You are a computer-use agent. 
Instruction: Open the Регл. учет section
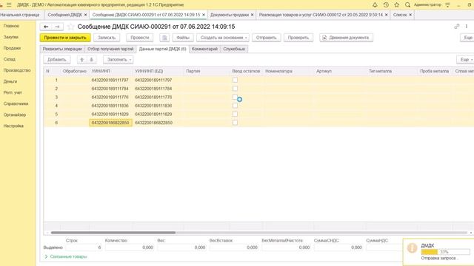tap(13, 92)
